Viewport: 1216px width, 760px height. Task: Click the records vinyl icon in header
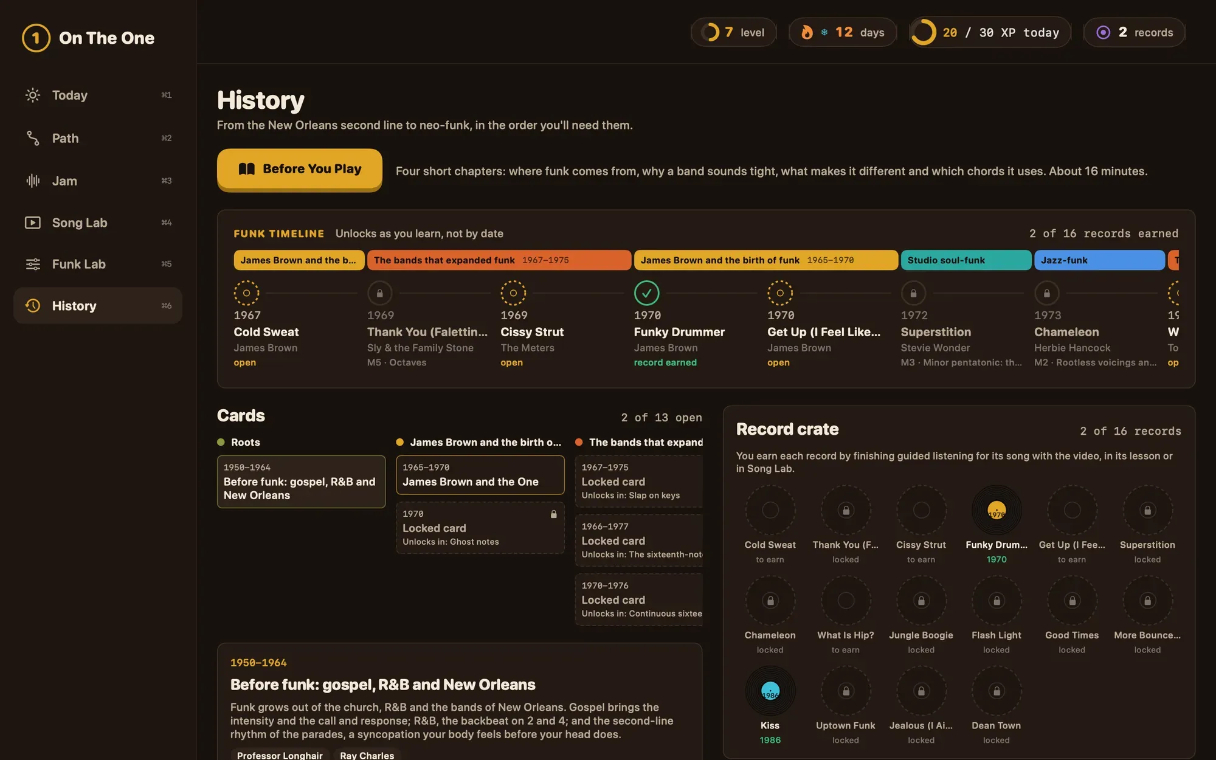tap(1103, 32)
